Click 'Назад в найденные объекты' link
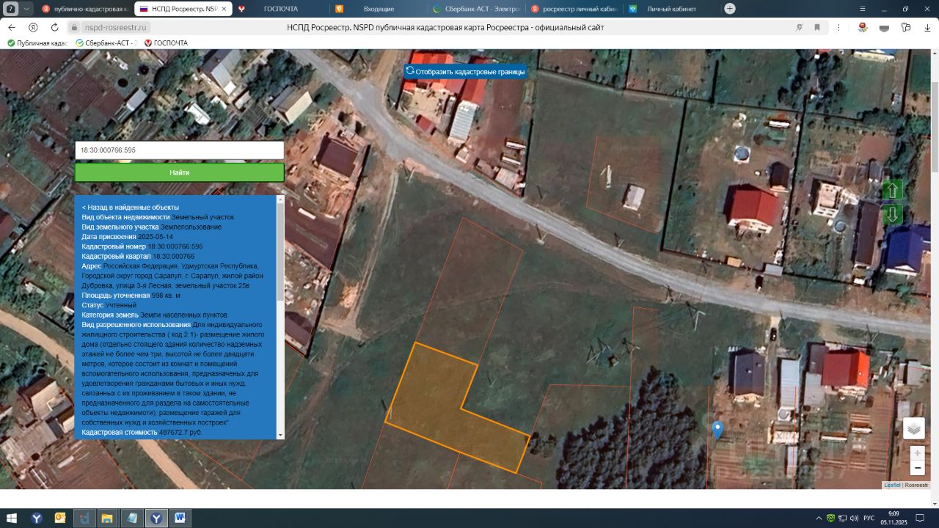The width and height of the screenshot is (939, 528). (130, 208)
